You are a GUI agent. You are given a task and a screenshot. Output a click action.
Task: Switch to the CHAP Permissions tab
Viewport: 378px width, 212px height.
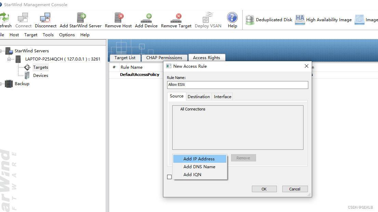pos(164,58)
